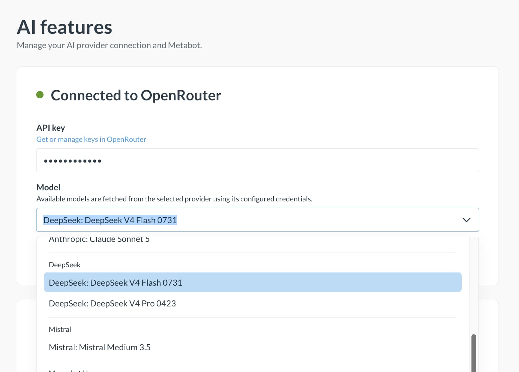
Task: Click the Available models are fetched description
Action: (174, 199)
